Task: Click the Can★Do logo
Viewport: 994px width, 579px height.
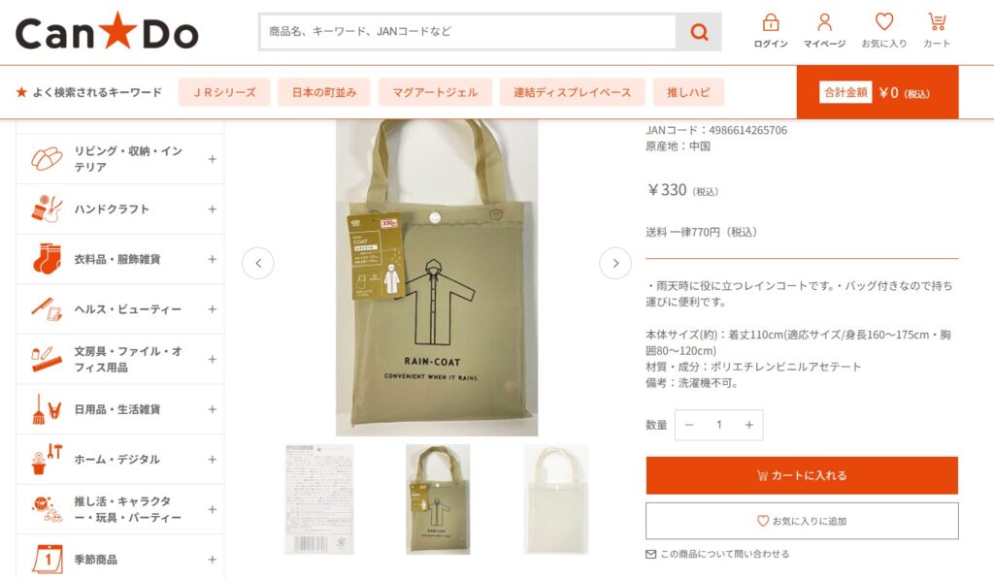Action: pyautogui.click(x=107, y=32)
